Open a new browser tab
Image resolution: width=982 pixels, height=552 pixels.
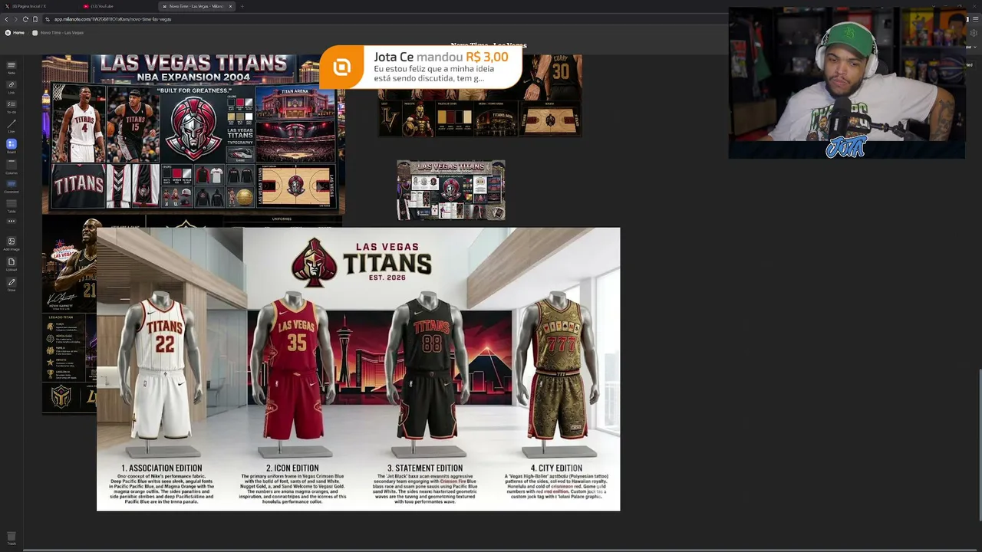click(242, 6)
